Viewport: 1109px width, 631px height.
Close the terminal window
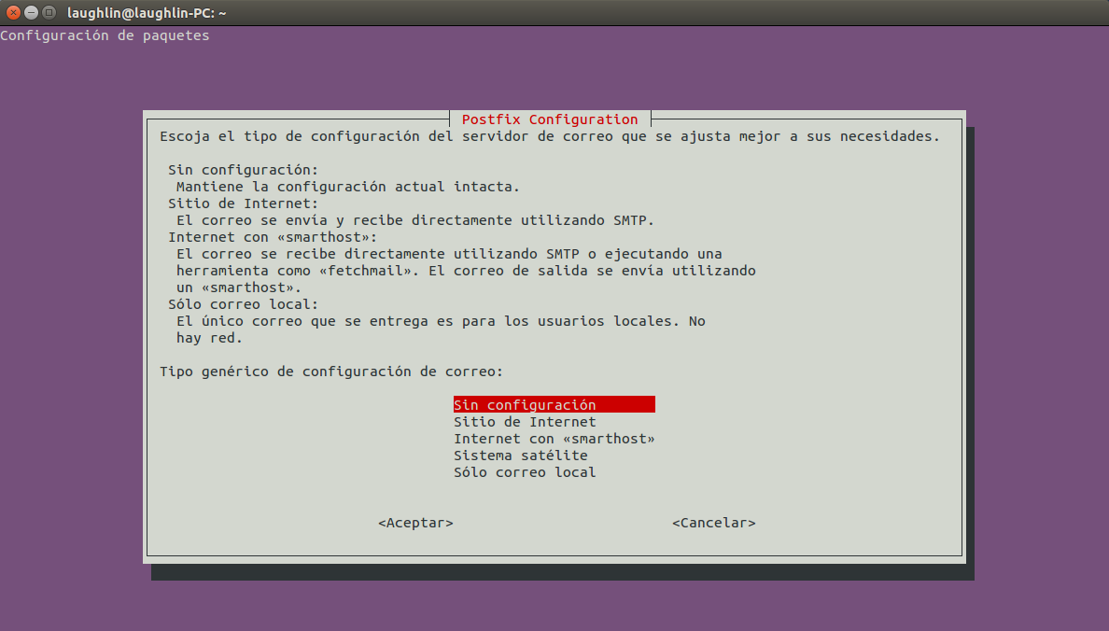click(13, 12)
